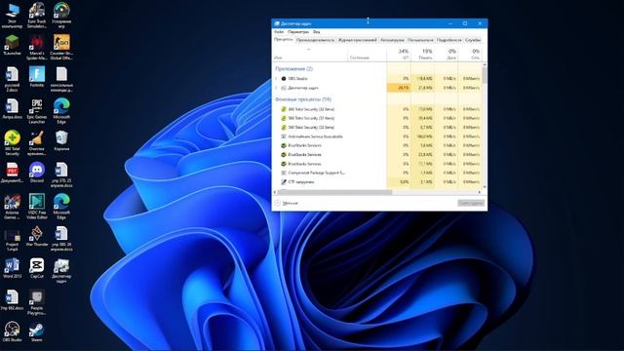The width and height of the screenshot is (624, 351).
Task: Select Component Package Support process row
Action: 377,174
